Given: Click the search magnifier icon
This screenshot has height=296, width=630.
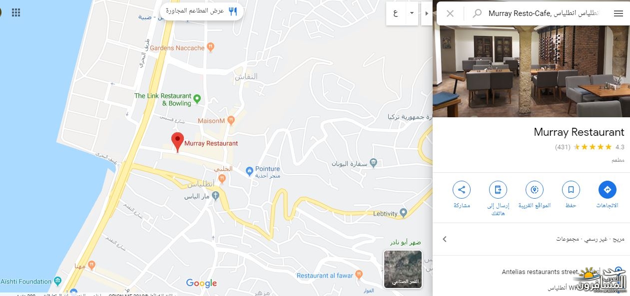Looking at the screenshot, I should coord(477,13).
